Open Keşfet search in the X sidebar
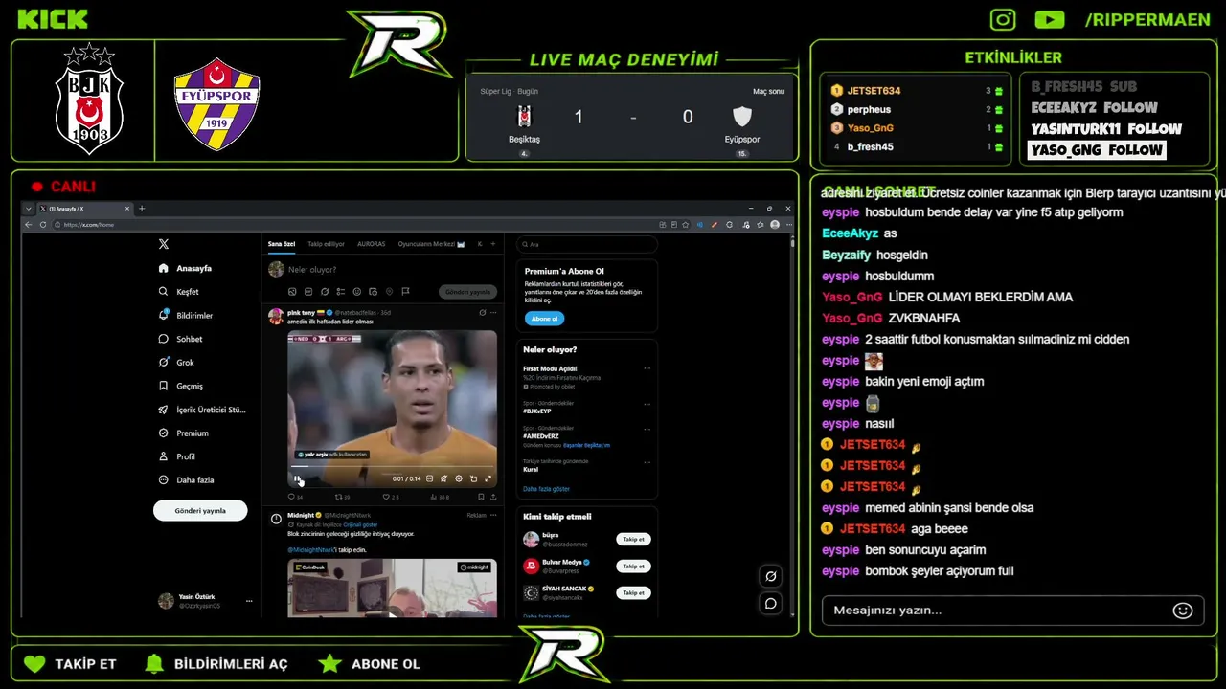The image size is (1226, 689). (x=179, y=292)
